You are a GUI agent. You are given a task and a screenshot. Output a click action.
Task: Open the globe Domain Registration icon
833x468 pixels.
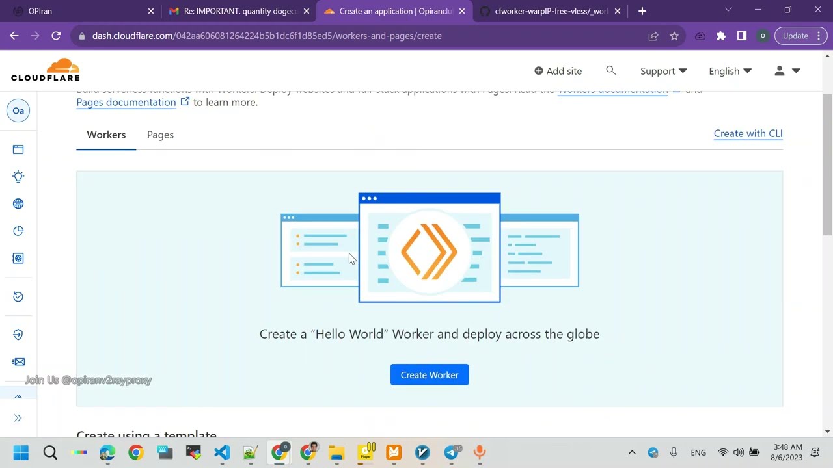click(x=18, y=203)
